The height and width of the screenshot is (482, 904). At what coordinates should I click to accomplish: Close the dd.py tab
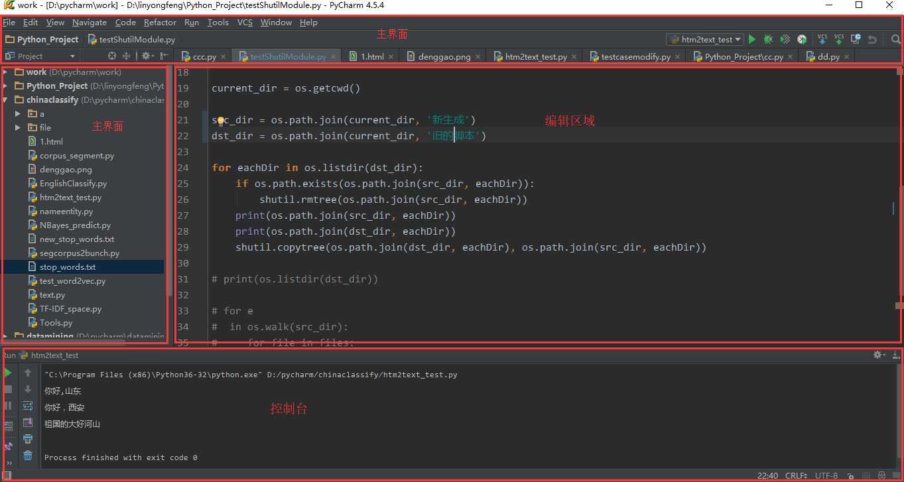[x=846, y=57]
